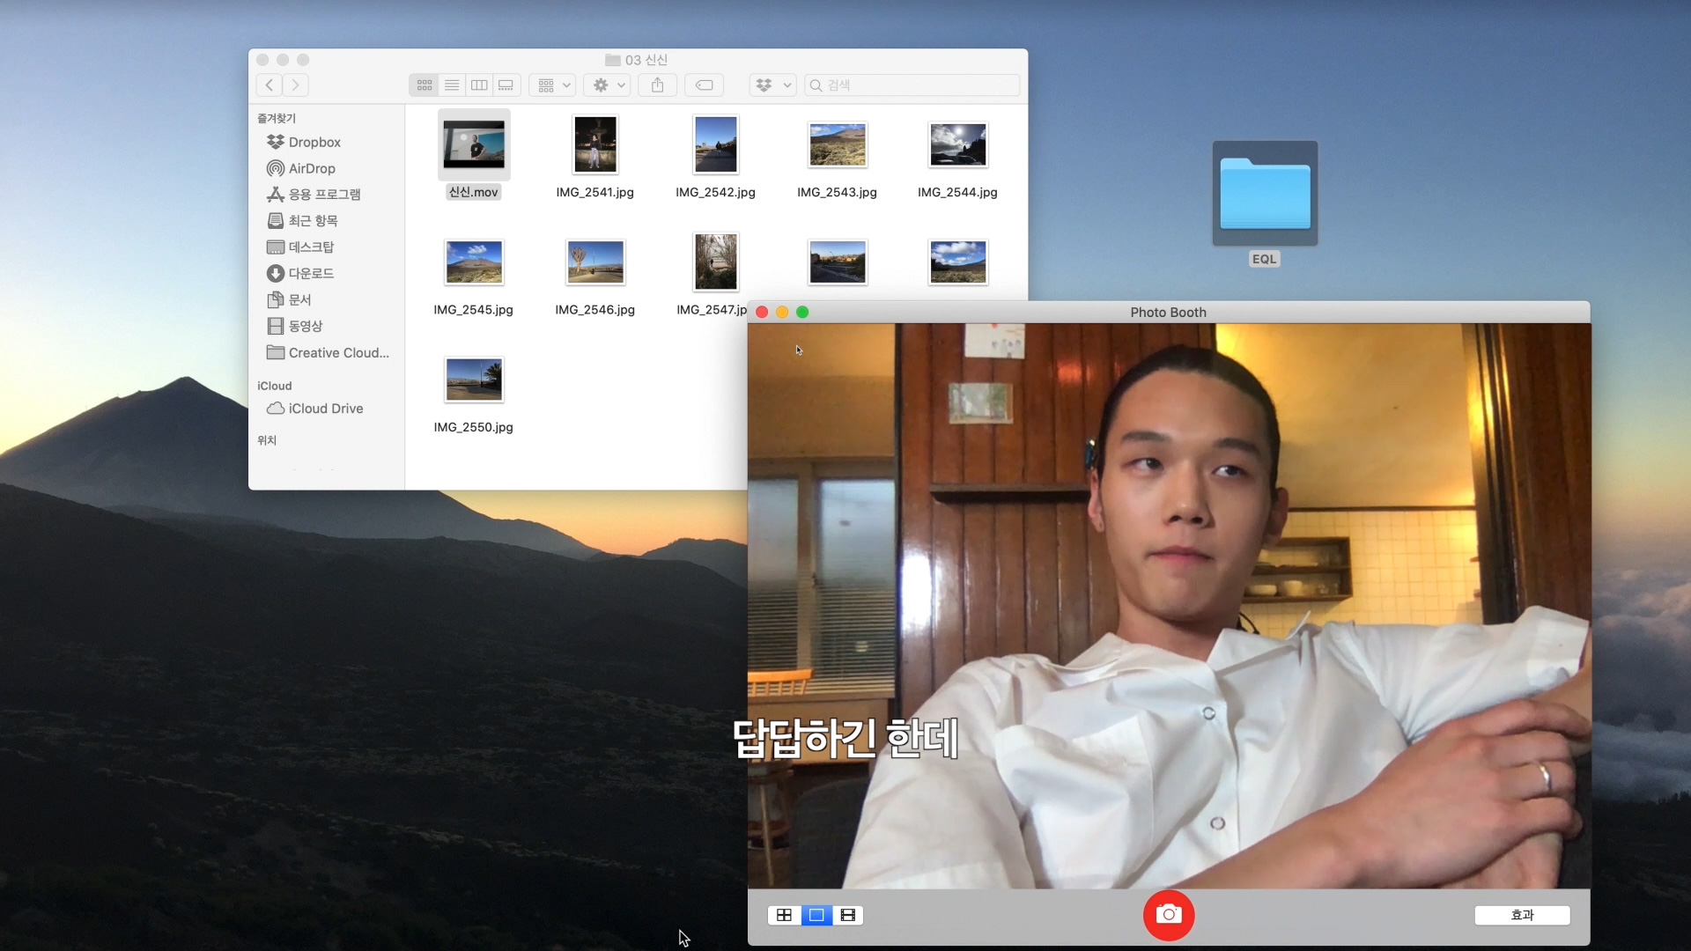Open the gear action menu dropdown

608,85
